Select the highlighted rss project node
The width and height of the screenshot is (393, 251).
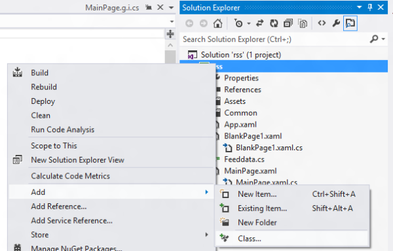(284, 67)
